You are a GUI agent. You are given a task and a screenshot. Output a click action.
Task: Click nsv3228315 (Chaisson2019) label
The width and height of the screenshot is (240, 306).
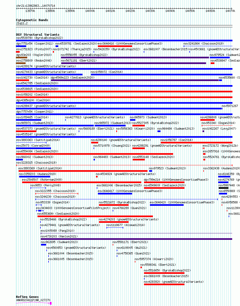point(36,162)
